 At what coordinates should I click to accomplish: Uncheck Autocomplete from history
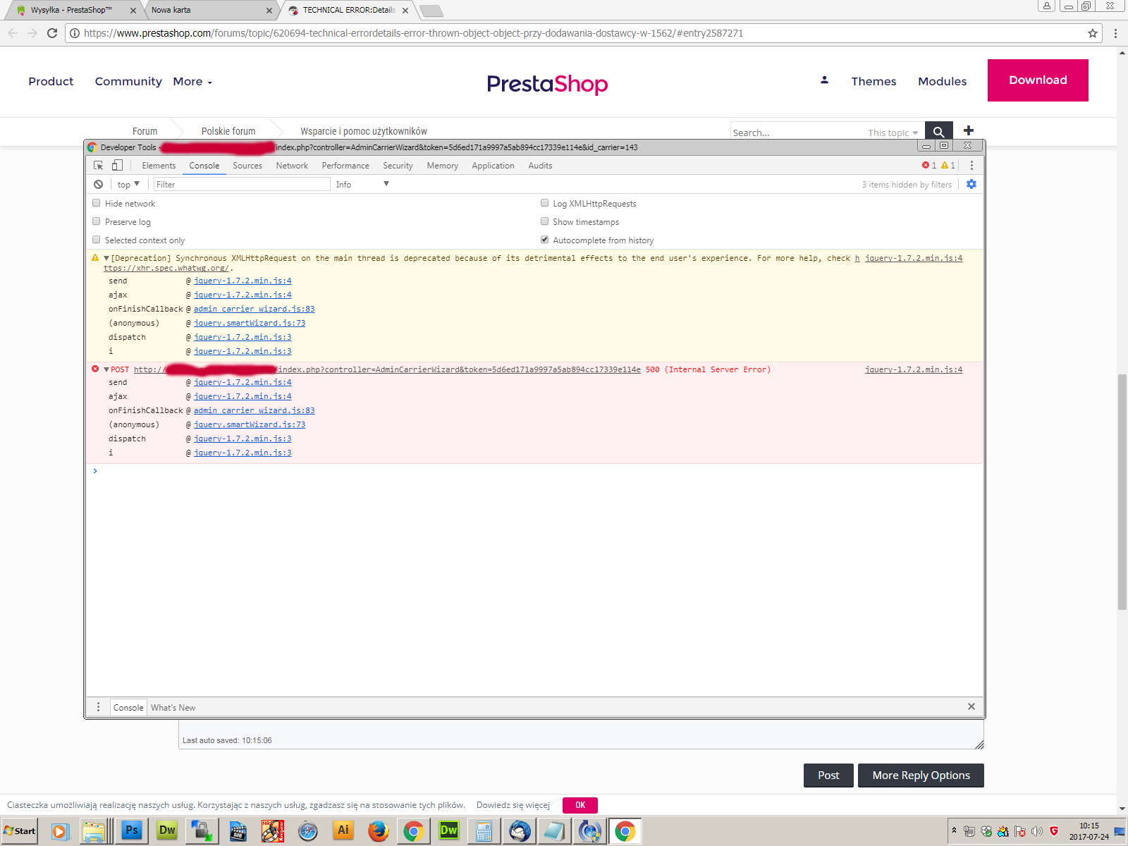point(544,240)
